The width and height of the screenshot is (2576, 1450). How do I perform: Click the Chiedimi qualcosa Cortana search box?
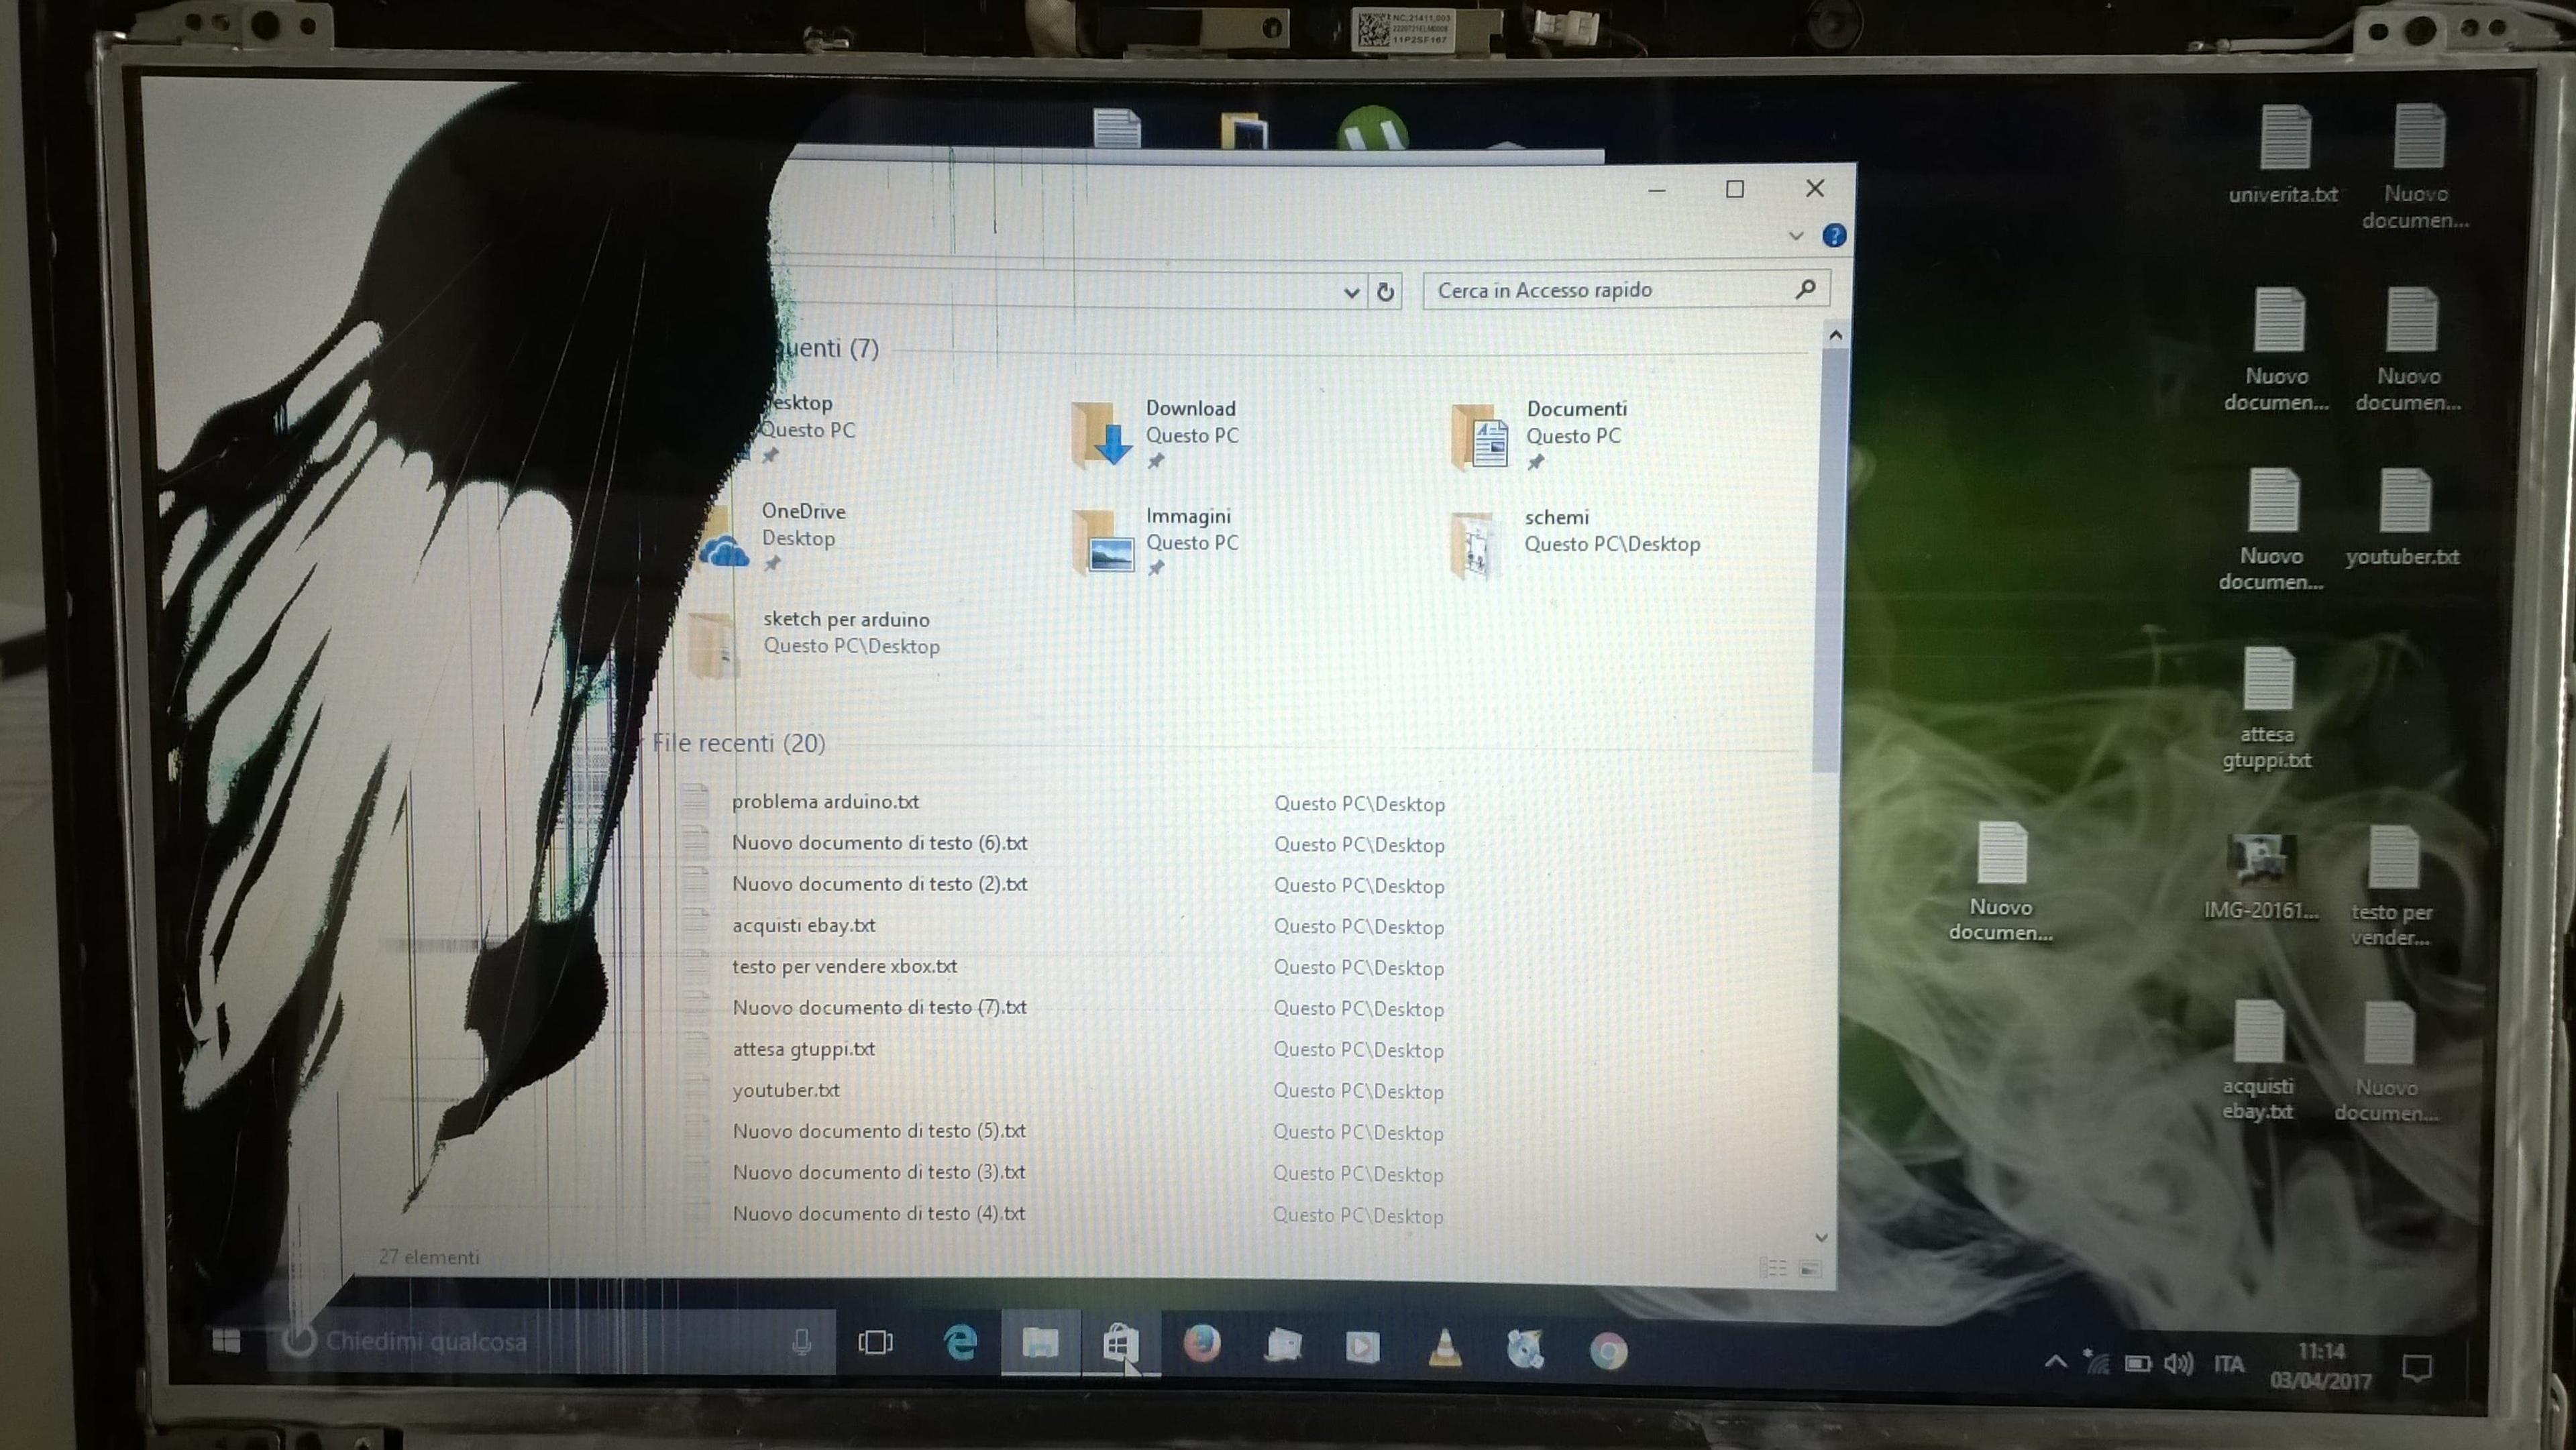(x=550, y=1341)
